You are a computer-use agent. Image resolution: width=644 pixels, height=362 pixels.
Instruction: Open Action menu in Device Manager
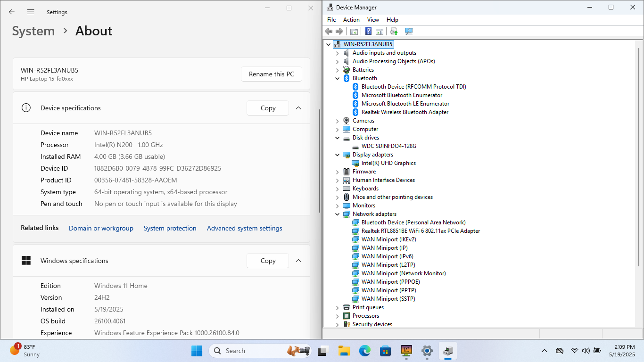(351, 20)
